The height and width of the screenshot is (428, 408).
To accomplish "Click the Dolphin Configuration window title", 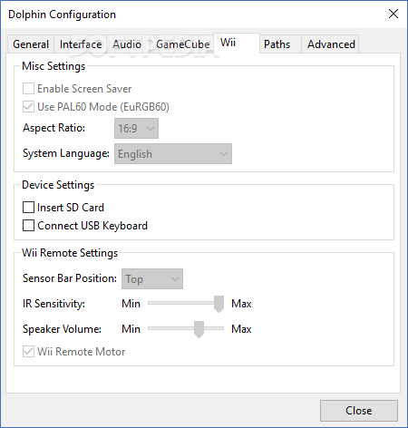I will 62,15.
